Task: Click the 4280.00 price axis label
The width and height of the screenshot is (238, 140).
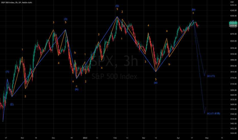Action: click(233, 5)
